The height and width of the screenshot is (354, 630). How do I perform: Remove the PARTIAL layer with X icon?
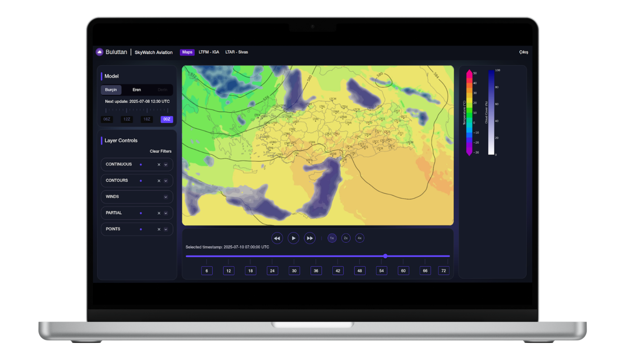point(159,213)
